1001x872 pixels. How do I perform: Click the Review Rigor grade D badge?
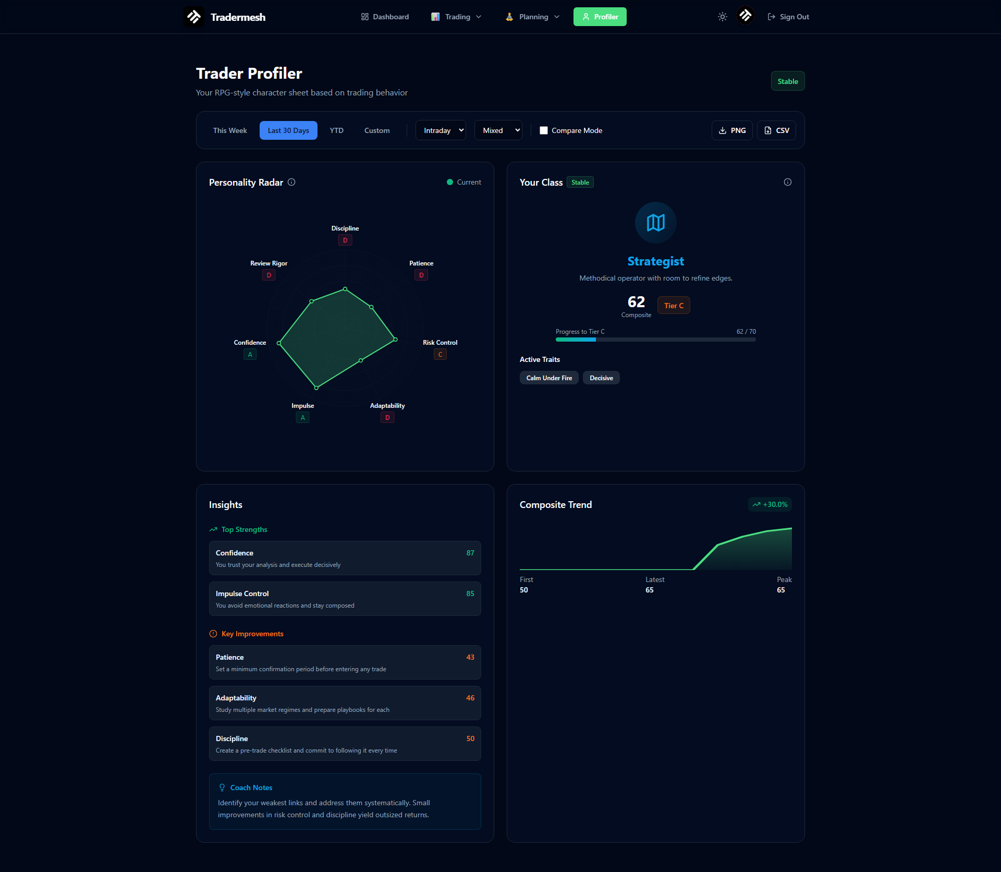pos(269,275)
